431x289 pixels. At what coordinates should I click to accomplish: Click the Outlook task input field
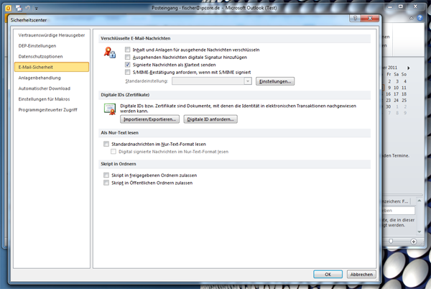tap(398, 211)
